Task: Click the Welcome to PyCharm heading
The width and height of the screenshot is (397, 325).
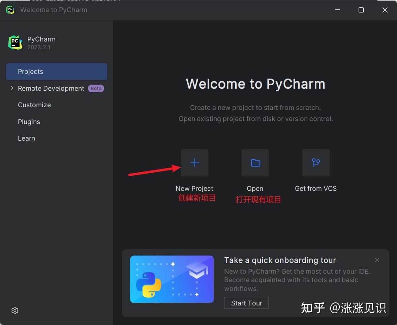Action: click(255, 84)
